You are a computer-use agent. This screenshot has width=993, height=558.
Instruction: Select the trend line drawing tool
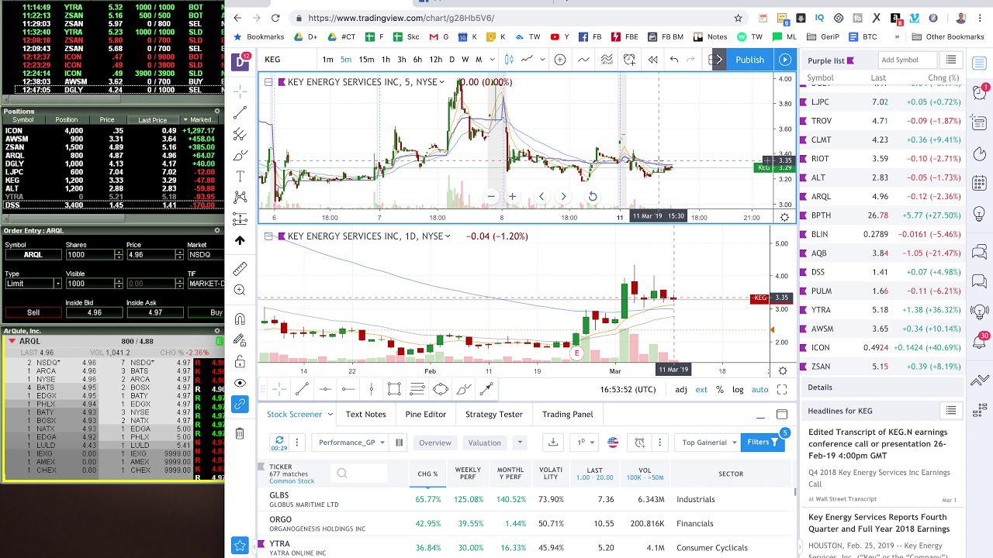pos(240,112)
